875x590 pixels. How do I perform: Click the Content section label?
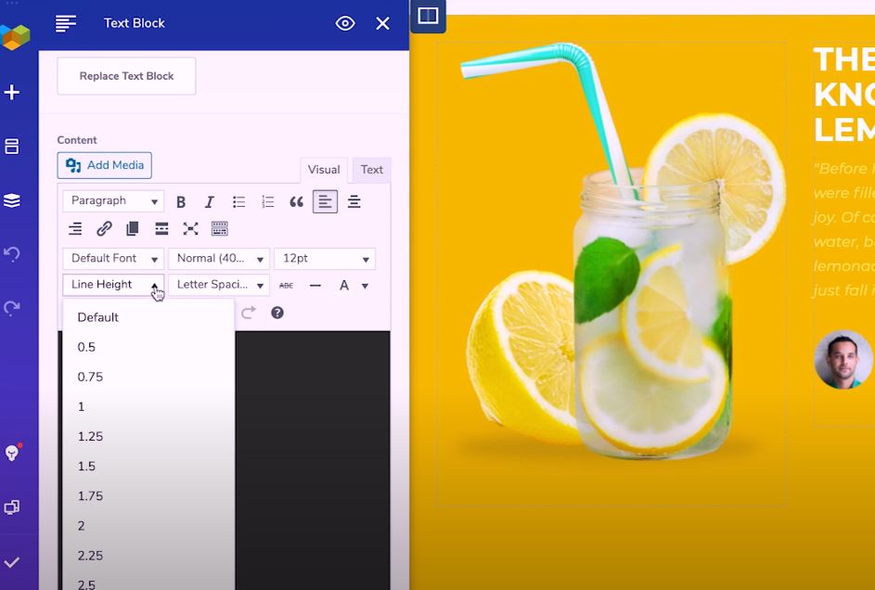tap(77, 140)
